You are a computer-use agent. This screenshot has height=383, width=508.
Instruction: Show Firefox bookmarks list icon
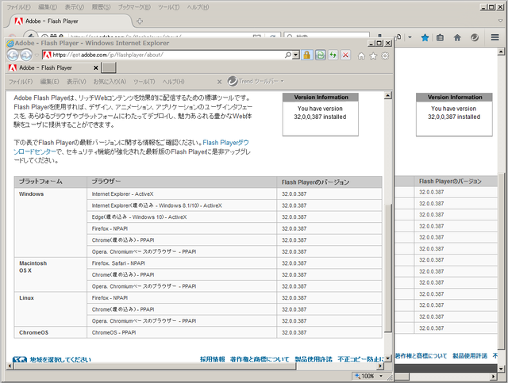click(440, 37)
